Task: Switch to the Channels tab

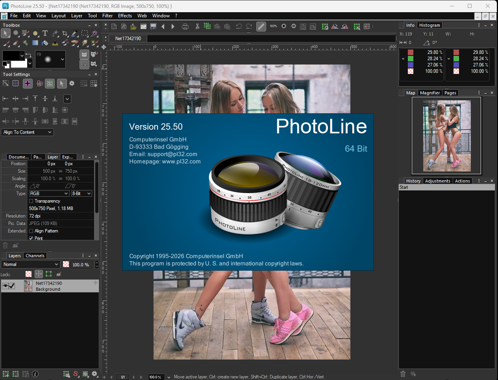Action: (35, 256)
